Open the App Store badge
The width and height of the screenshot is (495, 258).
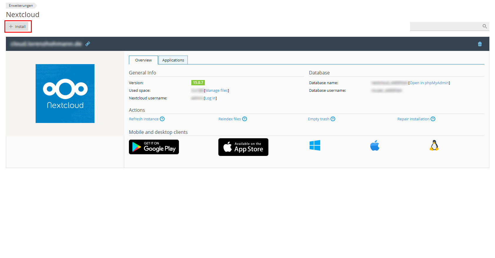(243, 147)
